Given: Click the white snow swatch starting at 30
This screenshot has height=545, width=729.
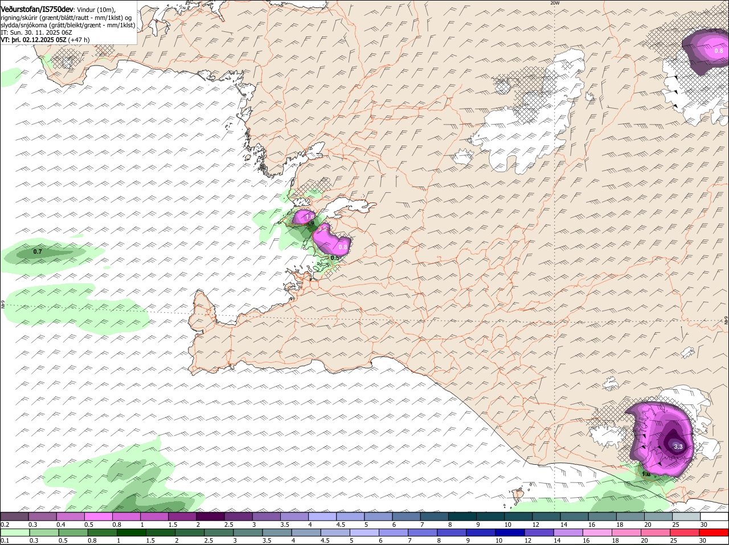Looking at the screenshot, I should 714,517.
